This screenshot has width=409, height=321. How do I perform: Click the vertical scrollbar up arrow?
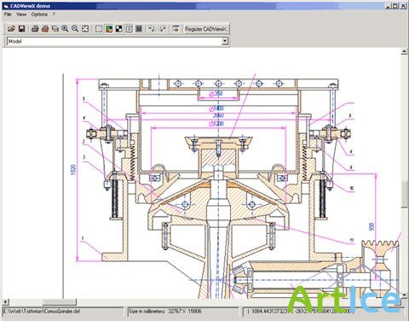pyautogui.click(x=405, y=51)
